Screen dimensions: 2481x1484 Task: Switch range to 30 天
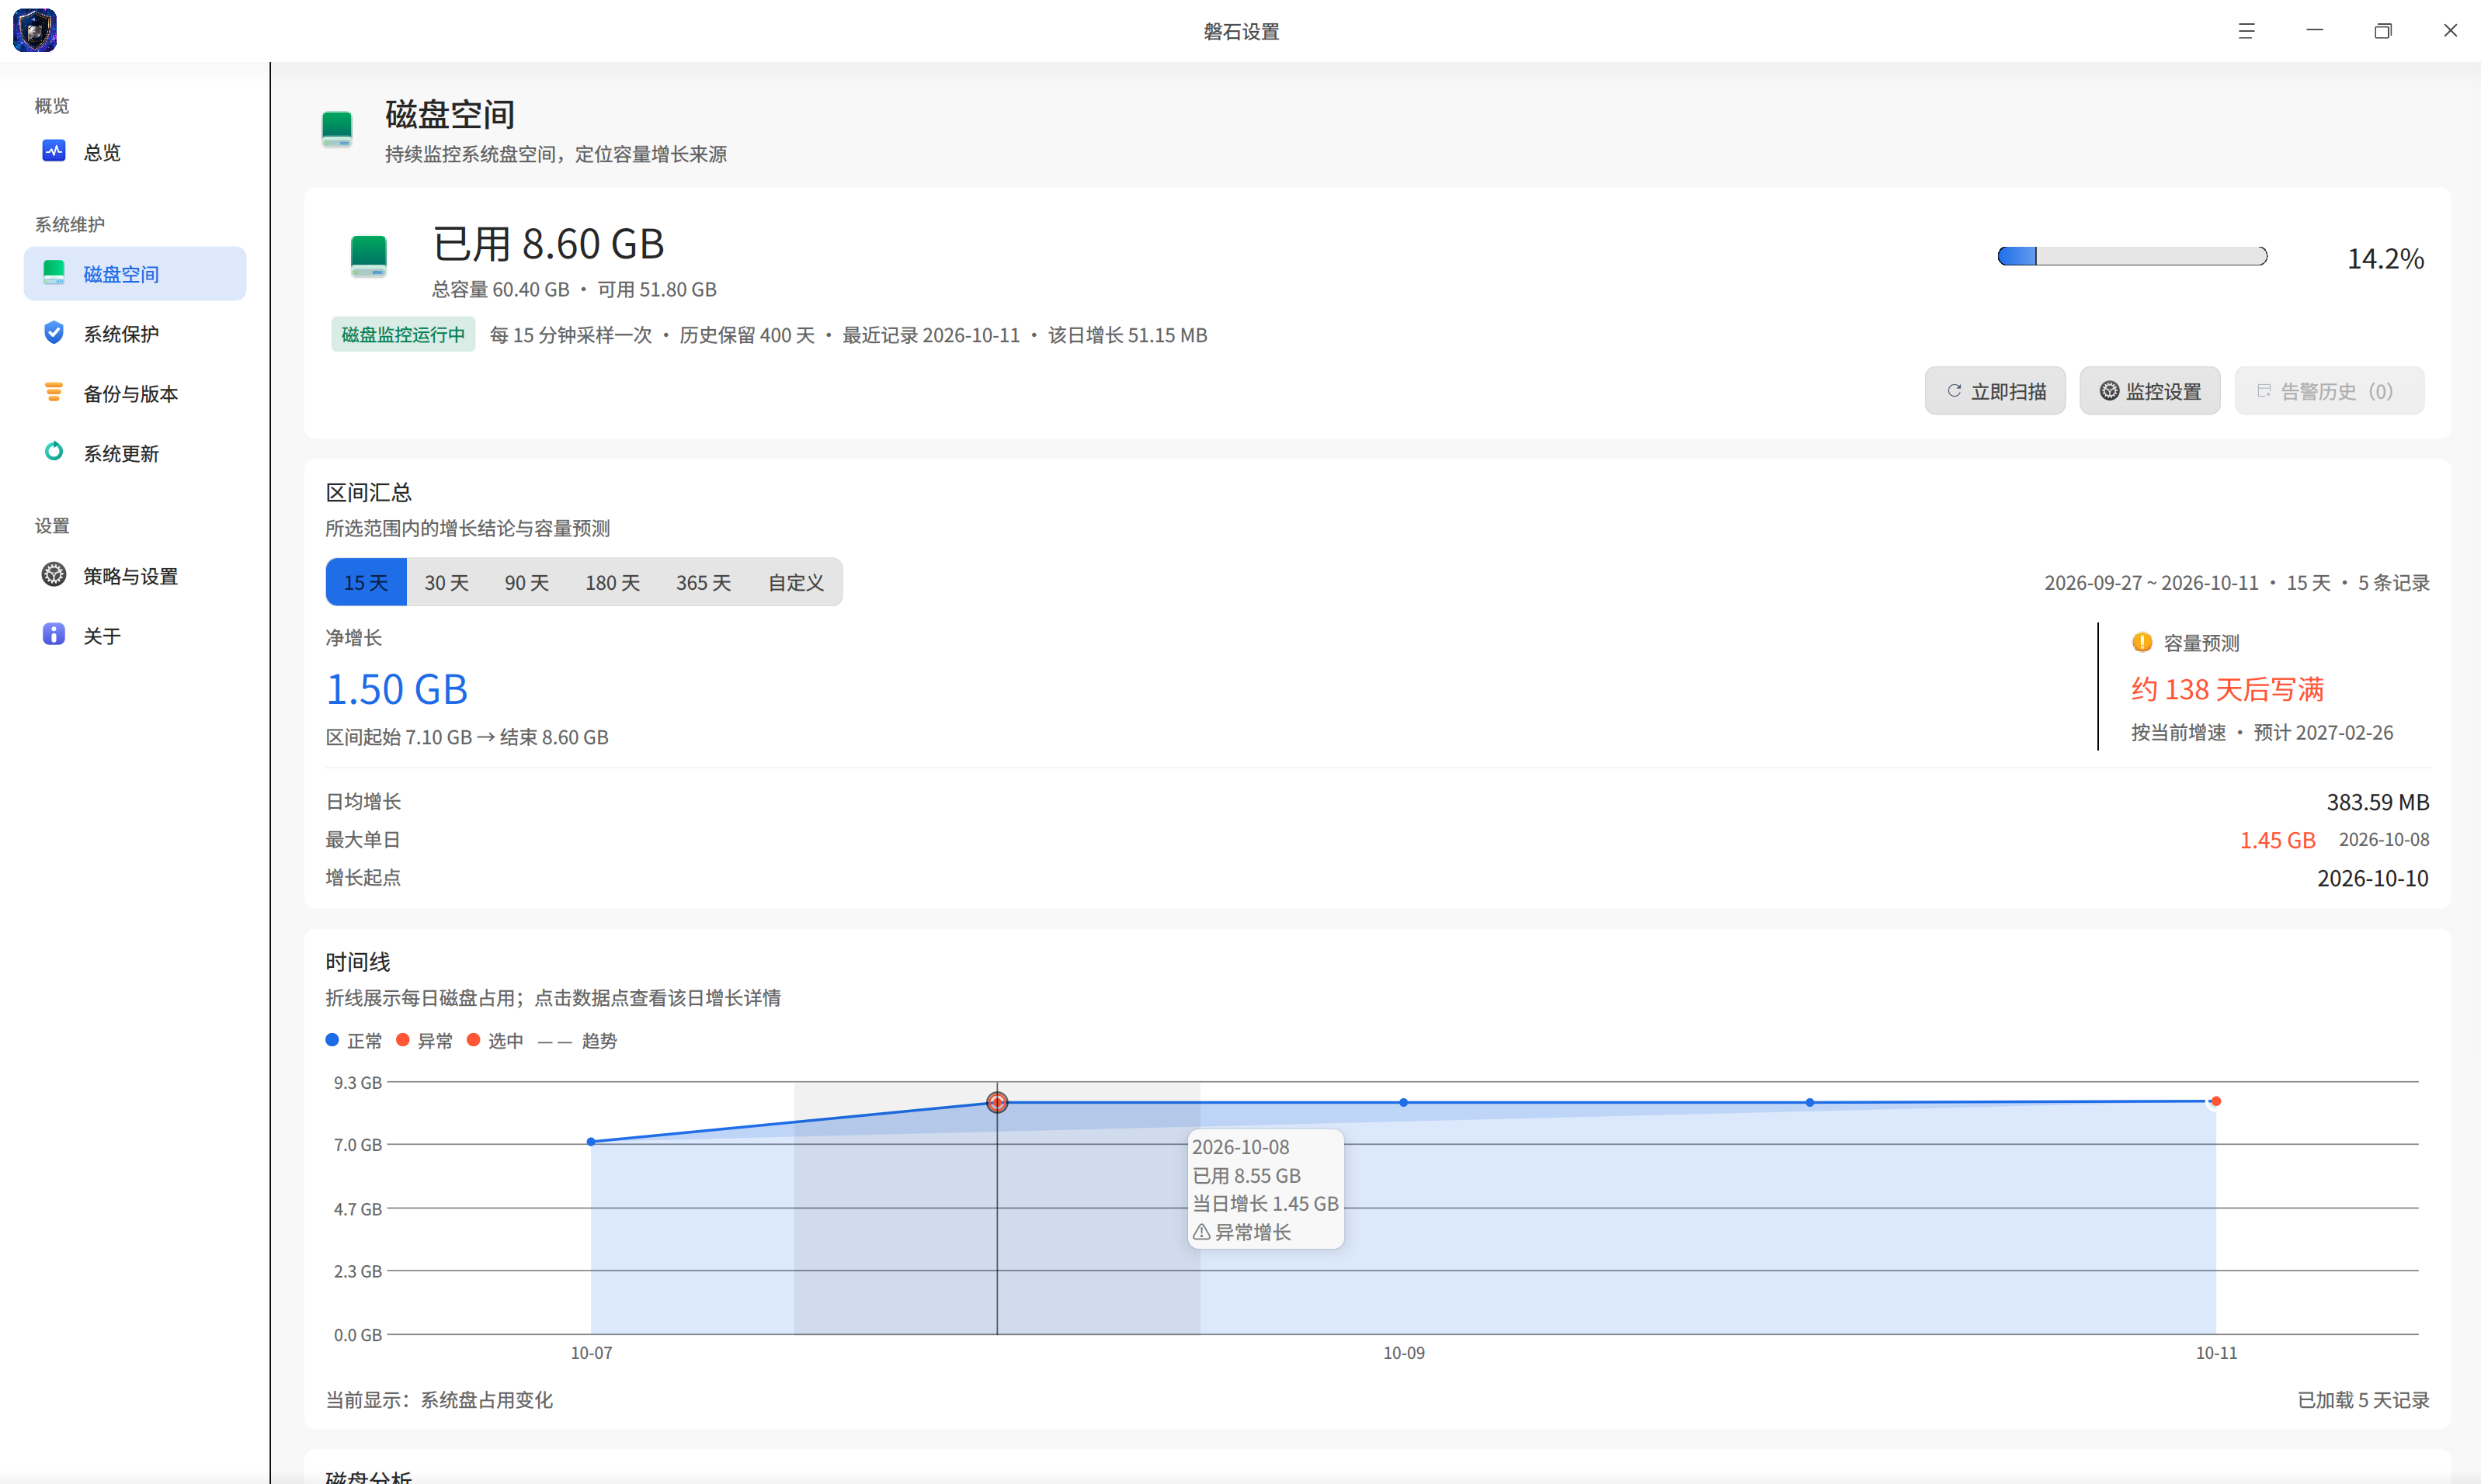pyautogui.click(x=447, y=582)
